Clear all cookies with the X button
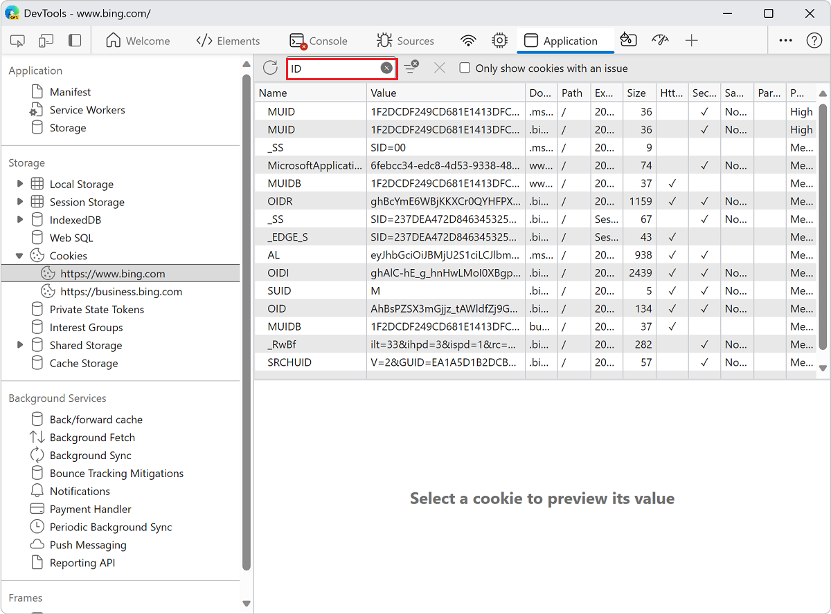The height and width of the screenshot is (614, 831). click(x=440, y=68)
